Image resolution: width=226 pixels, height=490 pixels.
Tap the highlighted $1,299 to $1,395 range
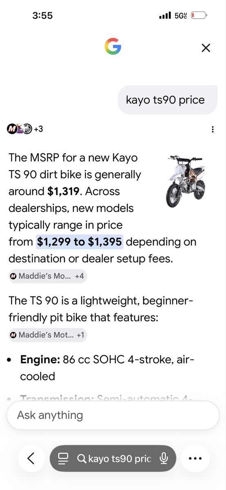(x=80, y=242)
